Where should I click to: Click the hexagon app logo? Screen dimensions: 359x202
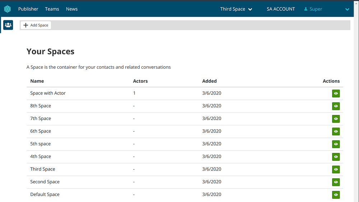coord(8,9)
